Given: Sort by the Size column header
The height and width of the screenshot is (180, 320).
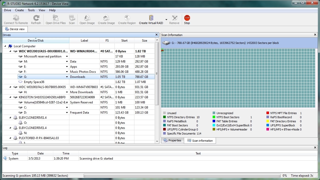Looking at the screenshot, I should point(145,40).
